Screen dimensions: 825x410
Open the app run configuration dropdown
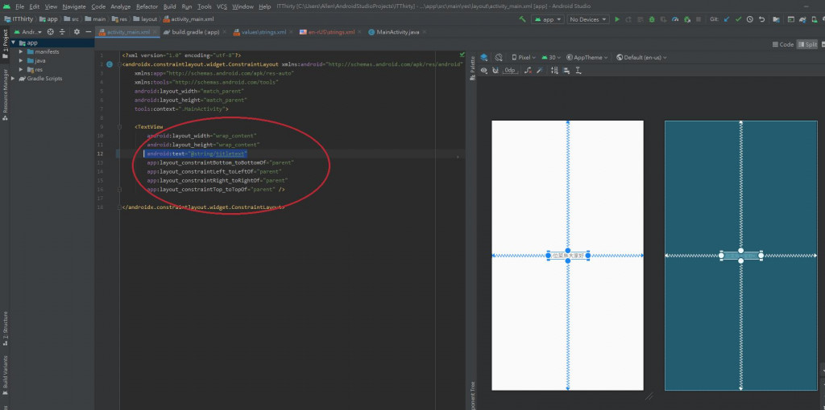548,18
